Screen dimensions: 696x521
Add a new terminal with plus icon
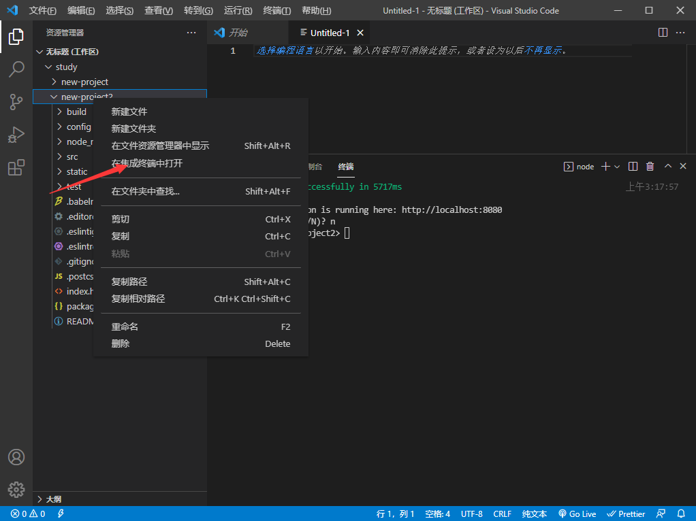(605, 166)
